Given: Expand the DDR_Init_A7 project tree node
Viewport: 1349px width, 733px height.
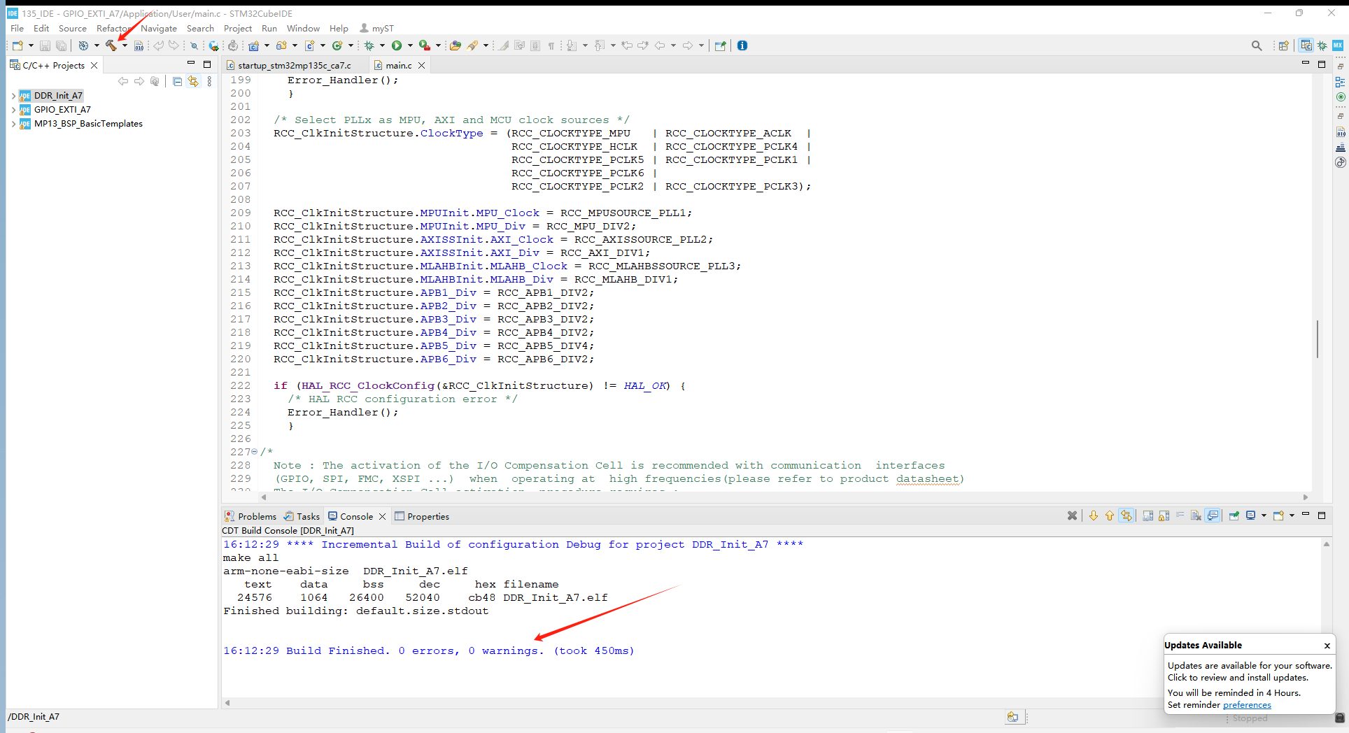Looking at the screenshot, I should (x=13, y=96).
